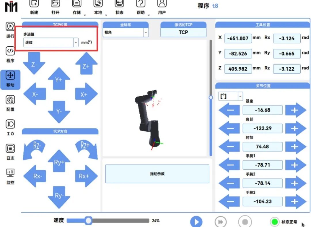Image resolution: width=311 pixels, height=227 pixels.
Task: Open the 存储 (Save) menu
Action: (77, 7)
